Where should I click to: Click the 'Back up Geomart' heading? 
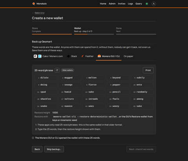coord(42,42)
